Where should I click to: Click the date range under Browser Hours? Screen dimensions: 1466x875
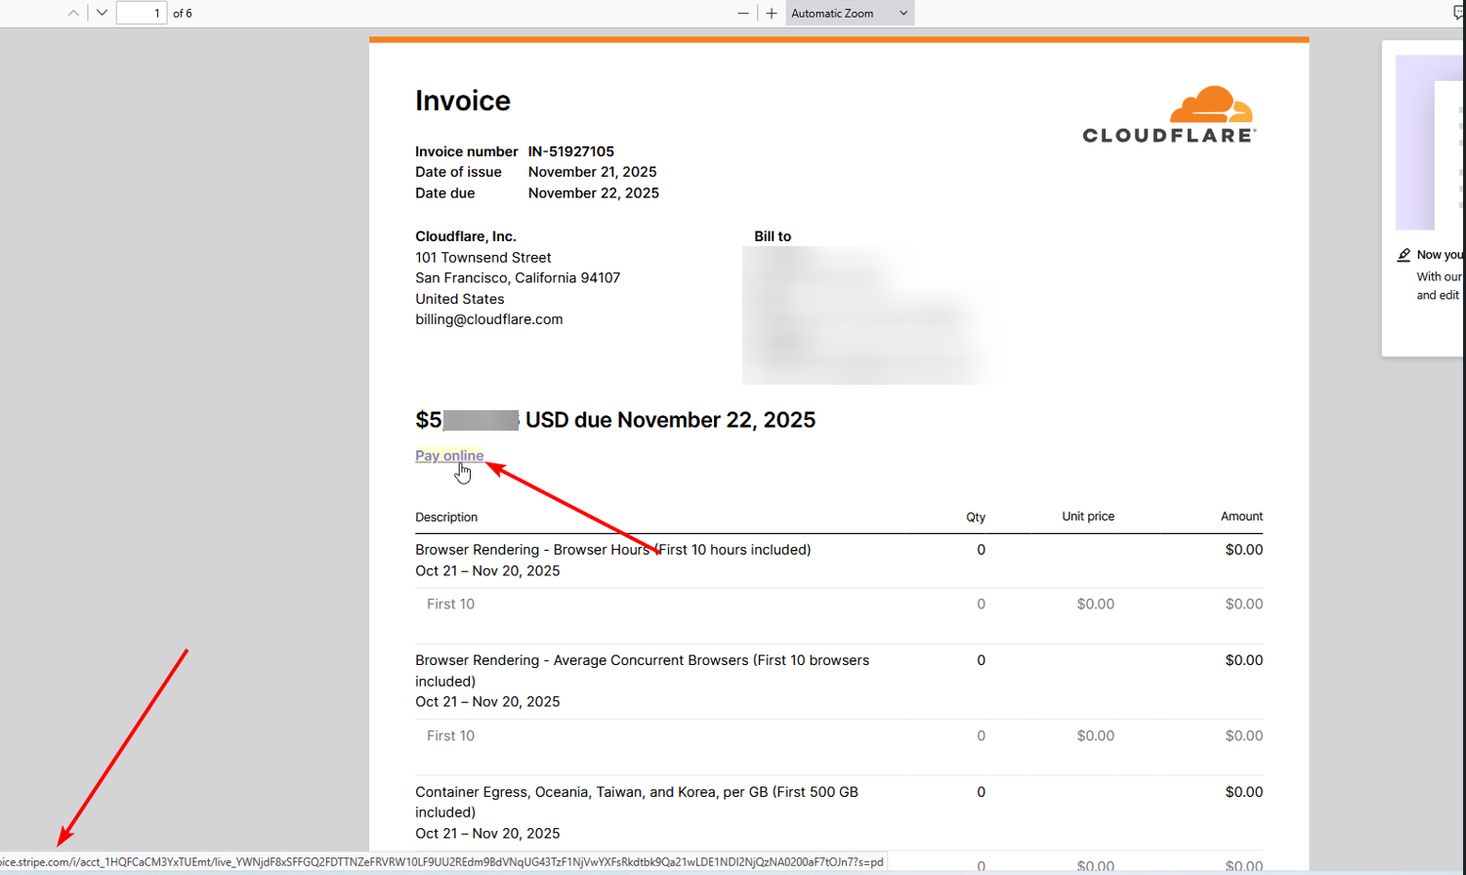487,571
